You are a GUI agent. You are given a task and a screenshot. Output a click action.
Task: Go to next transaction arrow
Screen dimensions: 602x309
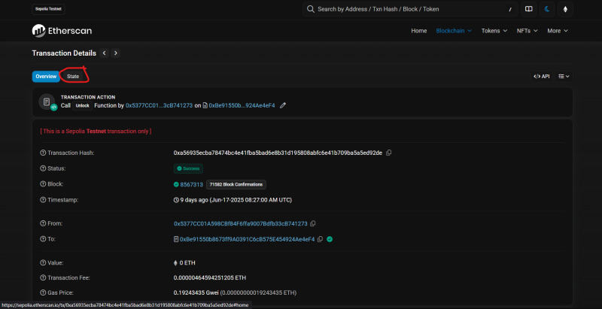click(116, 53)
